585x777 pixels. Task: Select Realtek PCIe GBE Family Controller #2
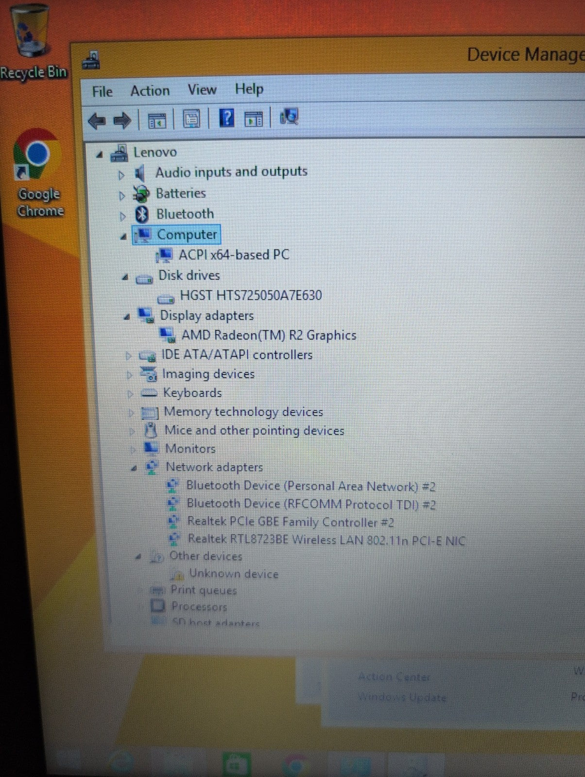click(290, 522)
